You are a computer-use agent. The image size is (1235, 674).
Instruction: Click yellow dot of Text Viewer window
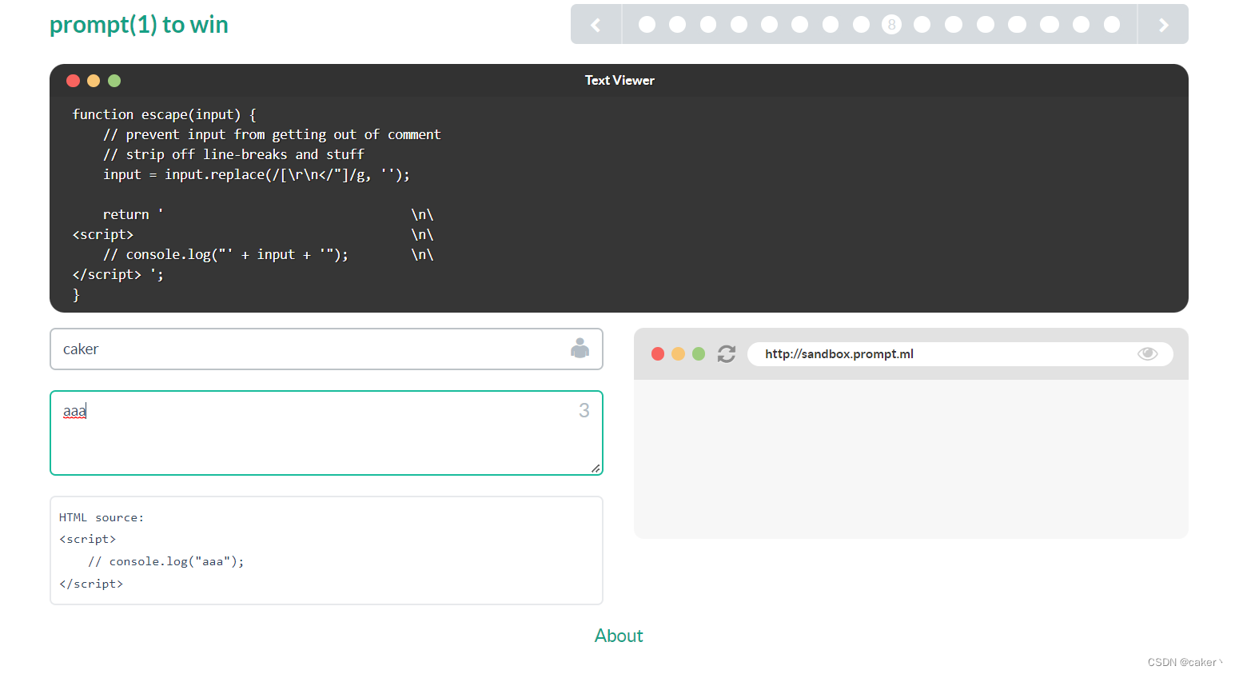tap(94, 81)
